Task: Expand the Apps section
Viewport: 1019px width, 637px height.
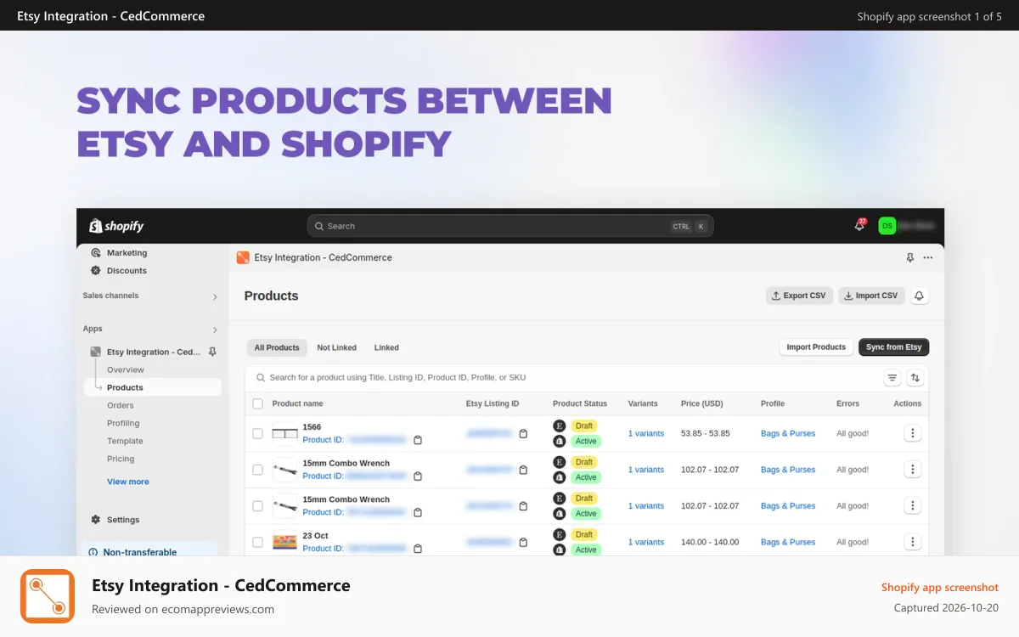Action: pyautogui.click(x=215, y=330)
